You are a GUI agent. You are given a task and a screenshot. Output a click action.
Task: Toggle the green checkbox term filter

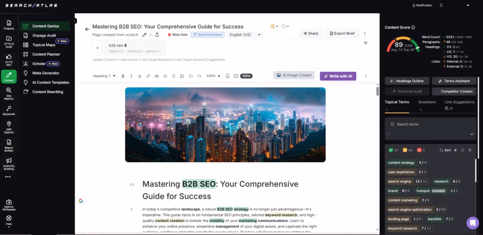click(x=391, y=150)
